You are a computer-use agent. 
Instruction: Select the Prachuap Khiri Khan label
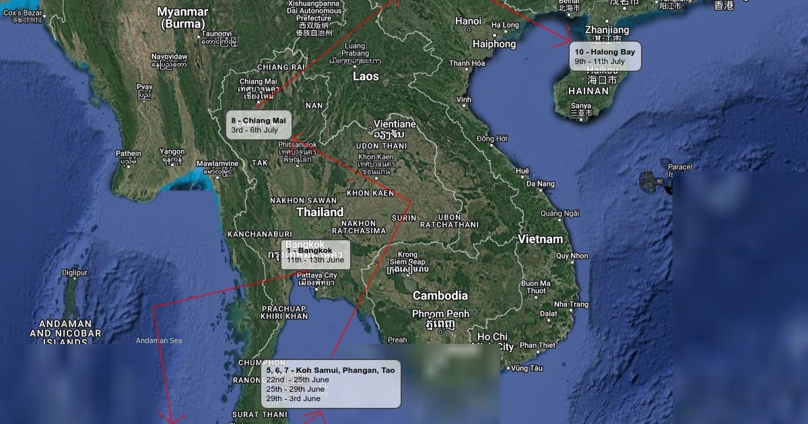click(x=283, y=312)
